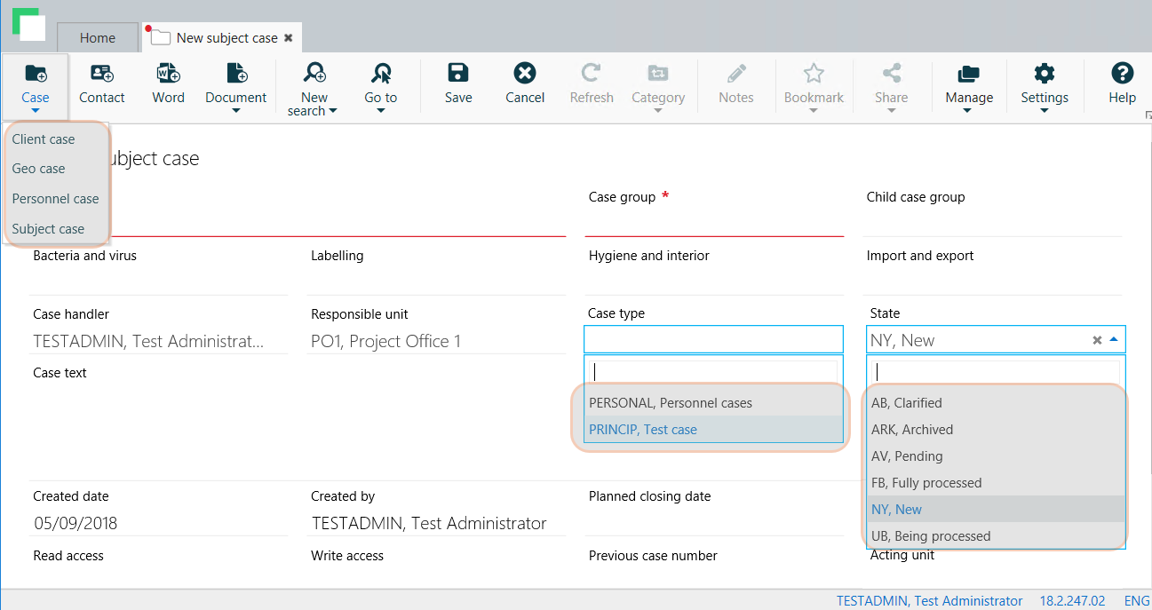
Task: Click the Help question mark icon
Action: click(x=1122, y=74)
